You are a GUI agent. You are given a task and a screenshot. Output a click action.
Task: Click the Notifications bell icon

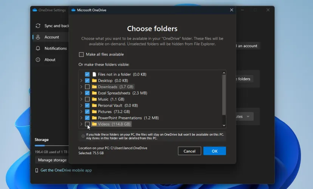(38, 48)
